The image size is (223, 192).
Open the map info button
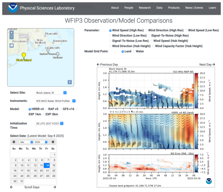[70, 82]
